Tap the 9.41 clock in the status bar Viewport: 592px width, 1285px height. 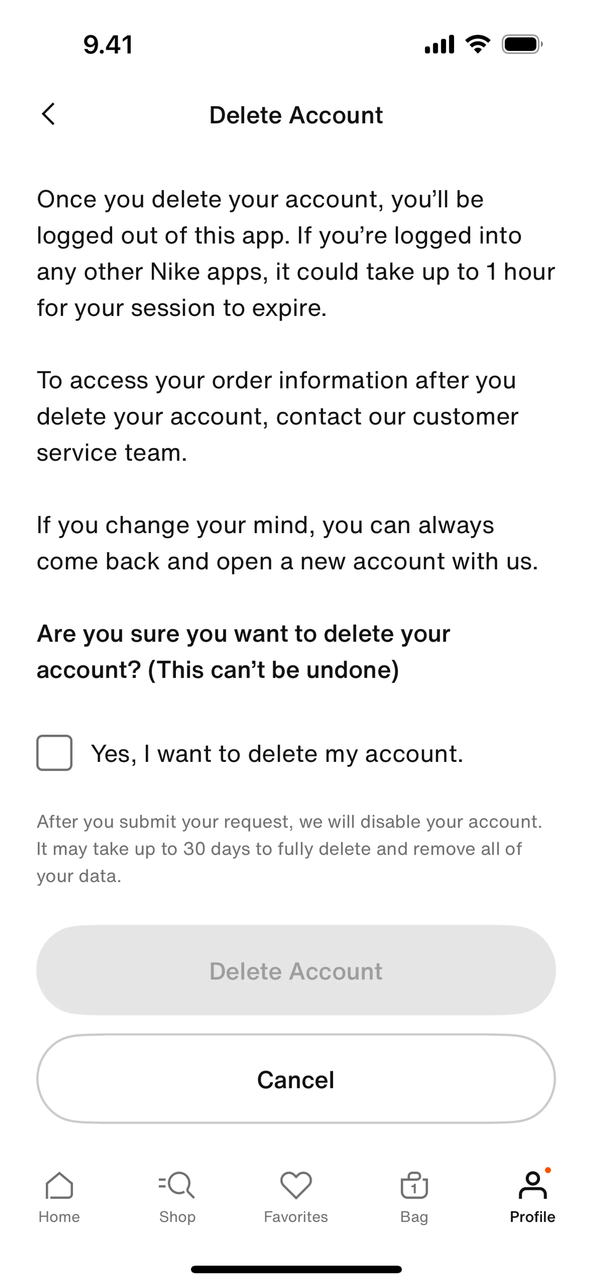point(108,45)
